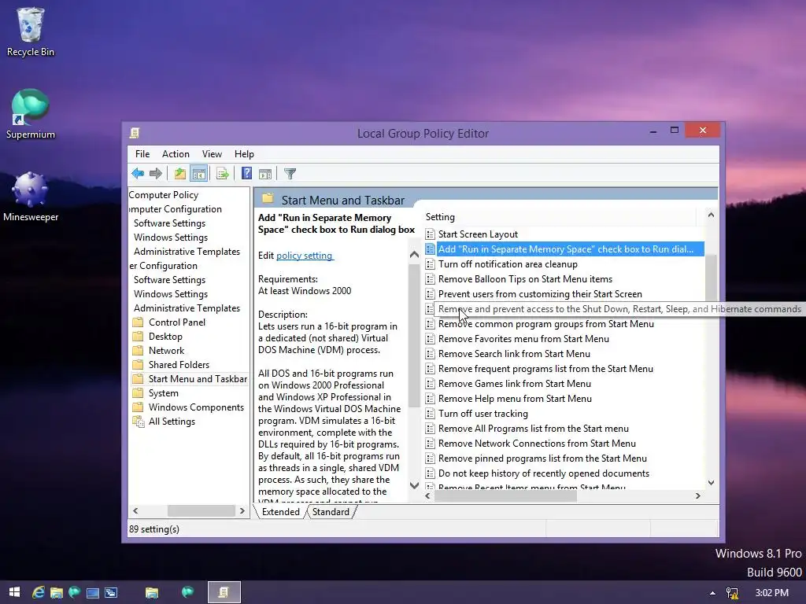The height and width of the screenshot is (604, 806).
Task: Select Windows Components in the tree
Action: click(196, 407)
